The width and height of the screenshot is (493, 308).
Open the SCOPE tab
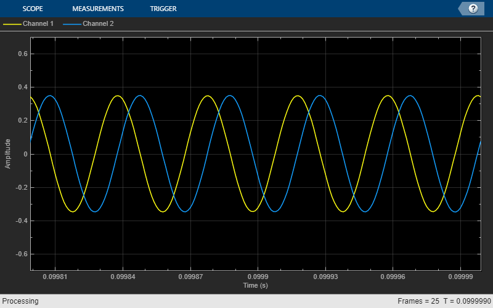(x=33, y=9)
